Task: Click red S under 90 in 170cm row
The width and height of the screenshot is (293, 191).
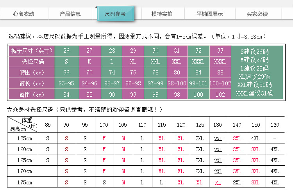Action: (x=66, y=171)
